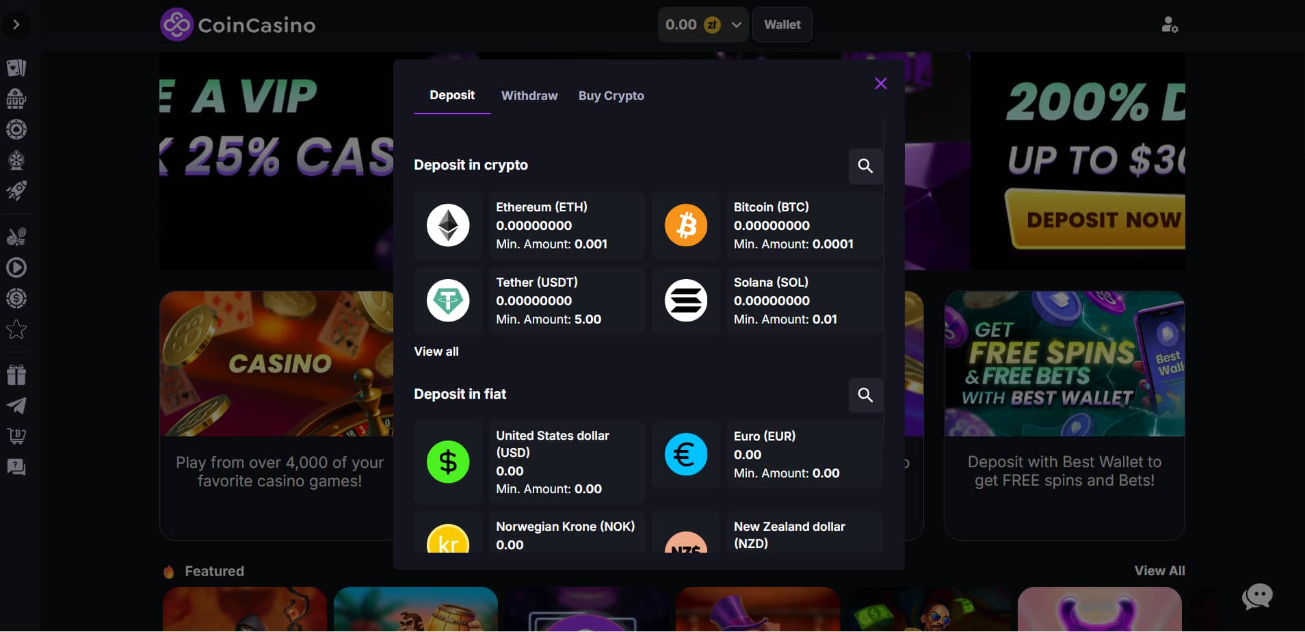Screen dimensions: 1305x632
Task: Open the dollar coin icon in the sidebar
Action: coord(16,298)
